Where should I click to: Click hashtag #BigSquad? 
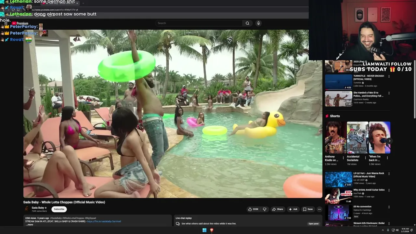point(90,218)
